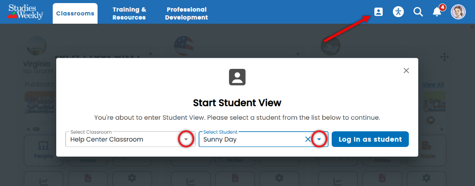This screenshot has width=475, height=186.
Task: Click the People button tile
Action: pyautogui.click(x=44, y=150)
